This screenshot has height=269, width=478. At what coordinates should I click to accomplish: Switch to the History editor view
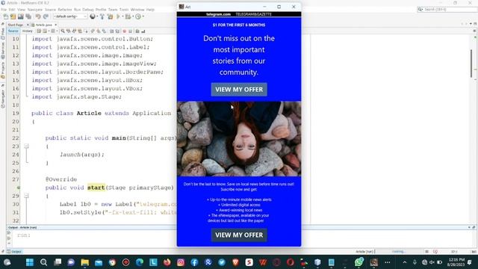27,31
